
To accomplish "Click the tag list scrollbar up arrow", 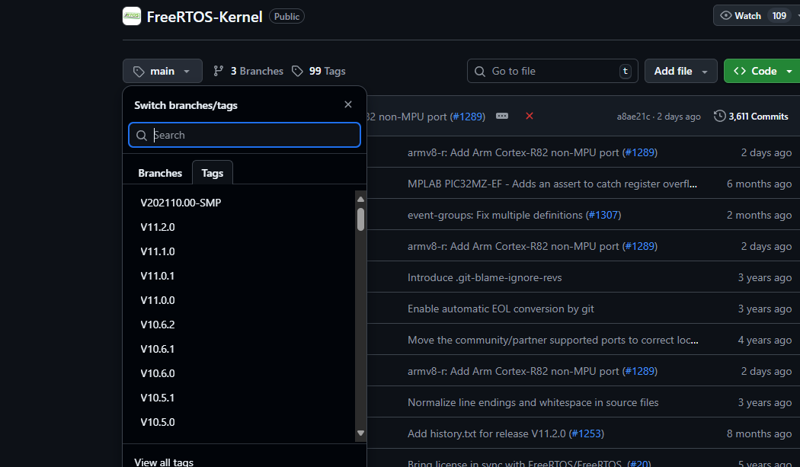I will (x=360, y=199).
